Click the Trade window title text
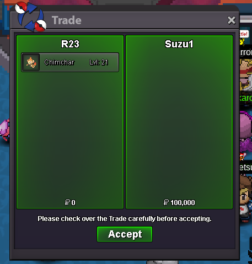This screenshot has width=252, height=264. (67, 20)
